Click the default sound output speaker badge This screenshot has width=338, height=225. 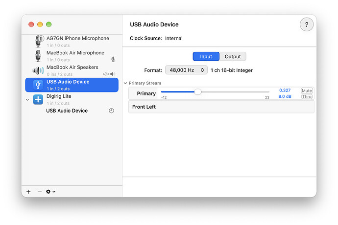[113, 74]
